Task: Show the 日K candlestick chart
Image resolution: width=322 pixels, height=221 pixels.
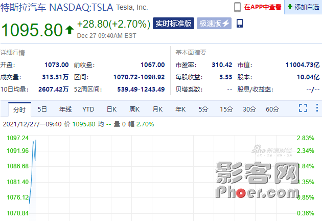Action: pyautogui.click(x=112, y=109)
